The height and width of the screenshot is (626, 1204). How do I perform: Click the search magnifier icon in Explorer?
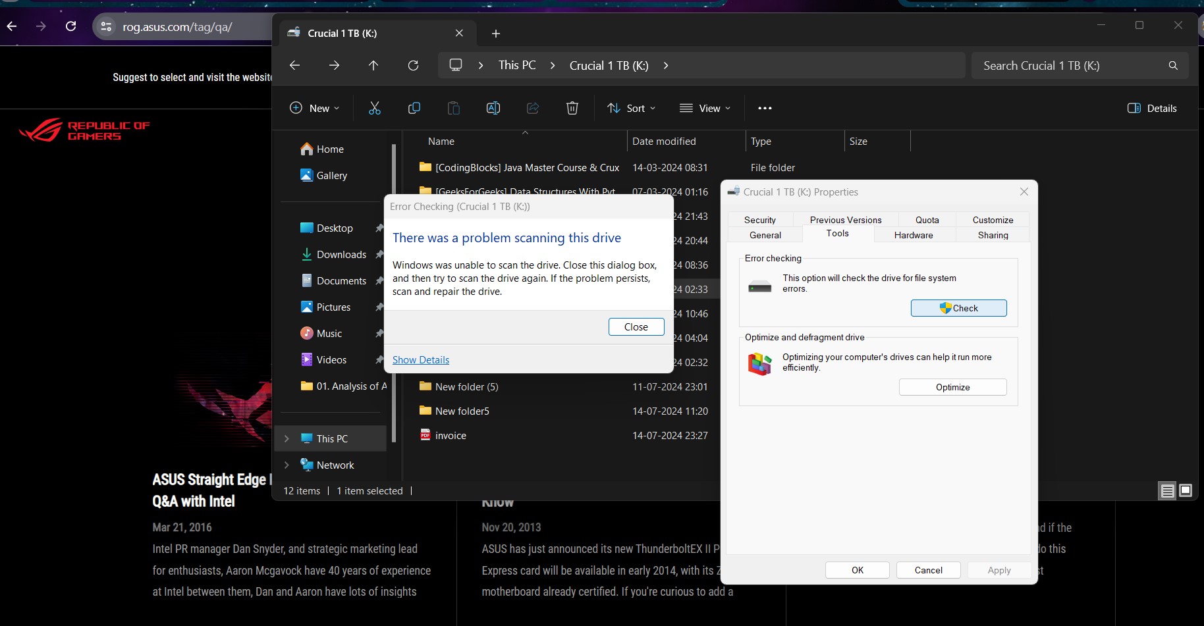(x=1173, y=65)
